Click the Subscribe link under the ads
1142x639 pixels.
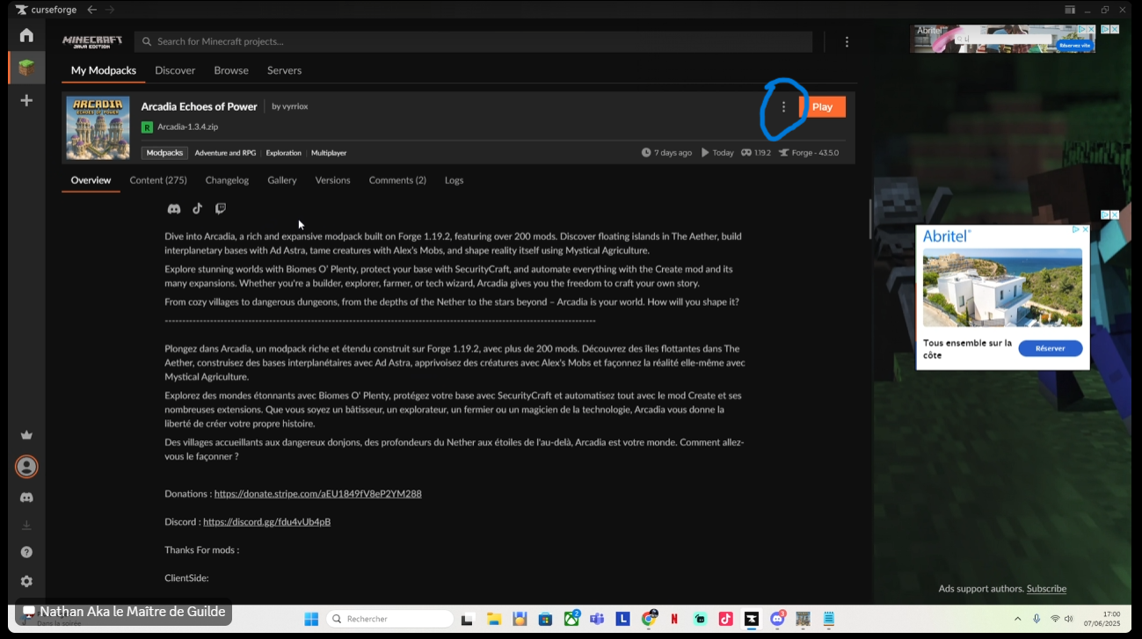click(1046, 589)
